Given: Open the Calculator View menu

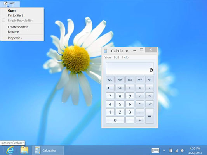Looking at the screenshot, I should (x=108, y=57).
